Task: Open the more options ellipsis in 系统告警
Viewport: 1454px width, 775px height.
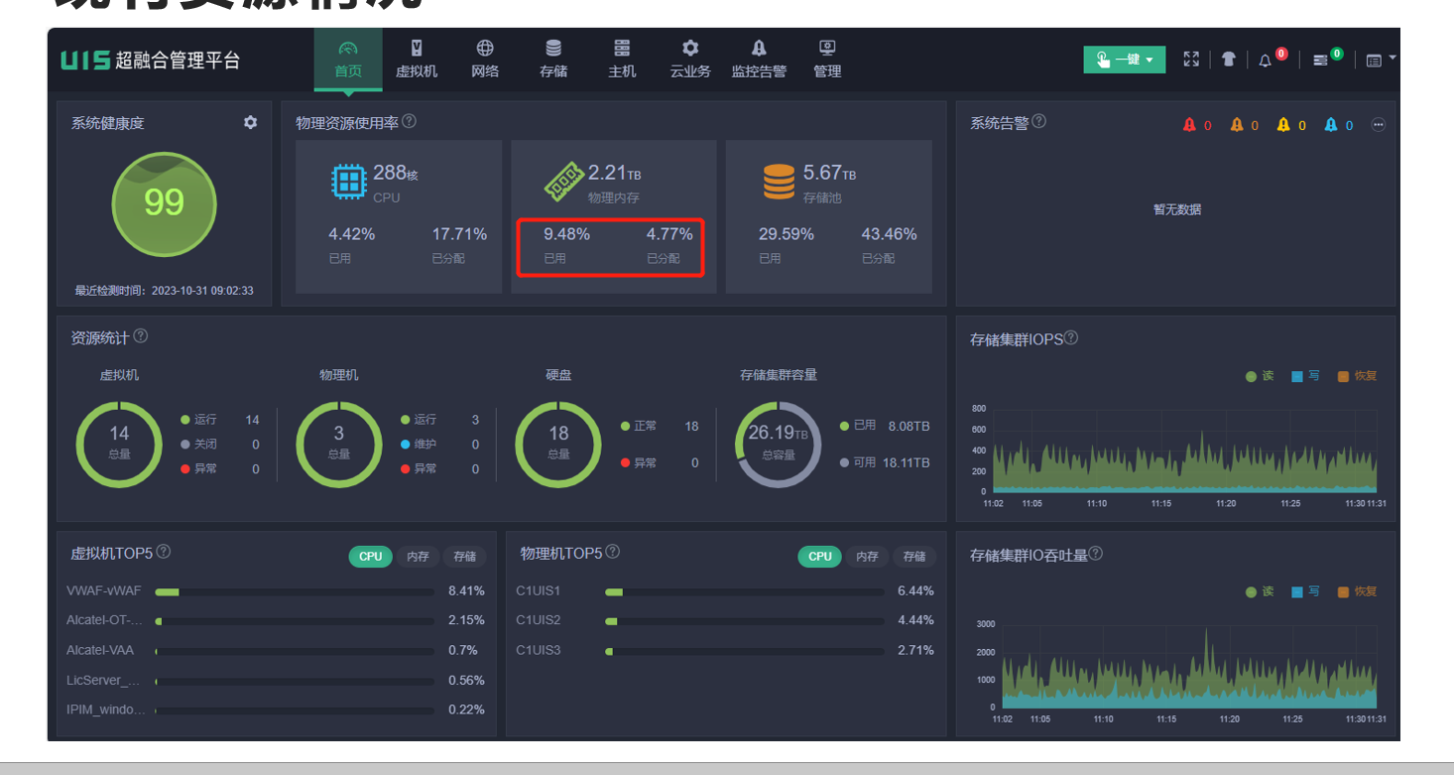Action: click(x=1378, y=125)
